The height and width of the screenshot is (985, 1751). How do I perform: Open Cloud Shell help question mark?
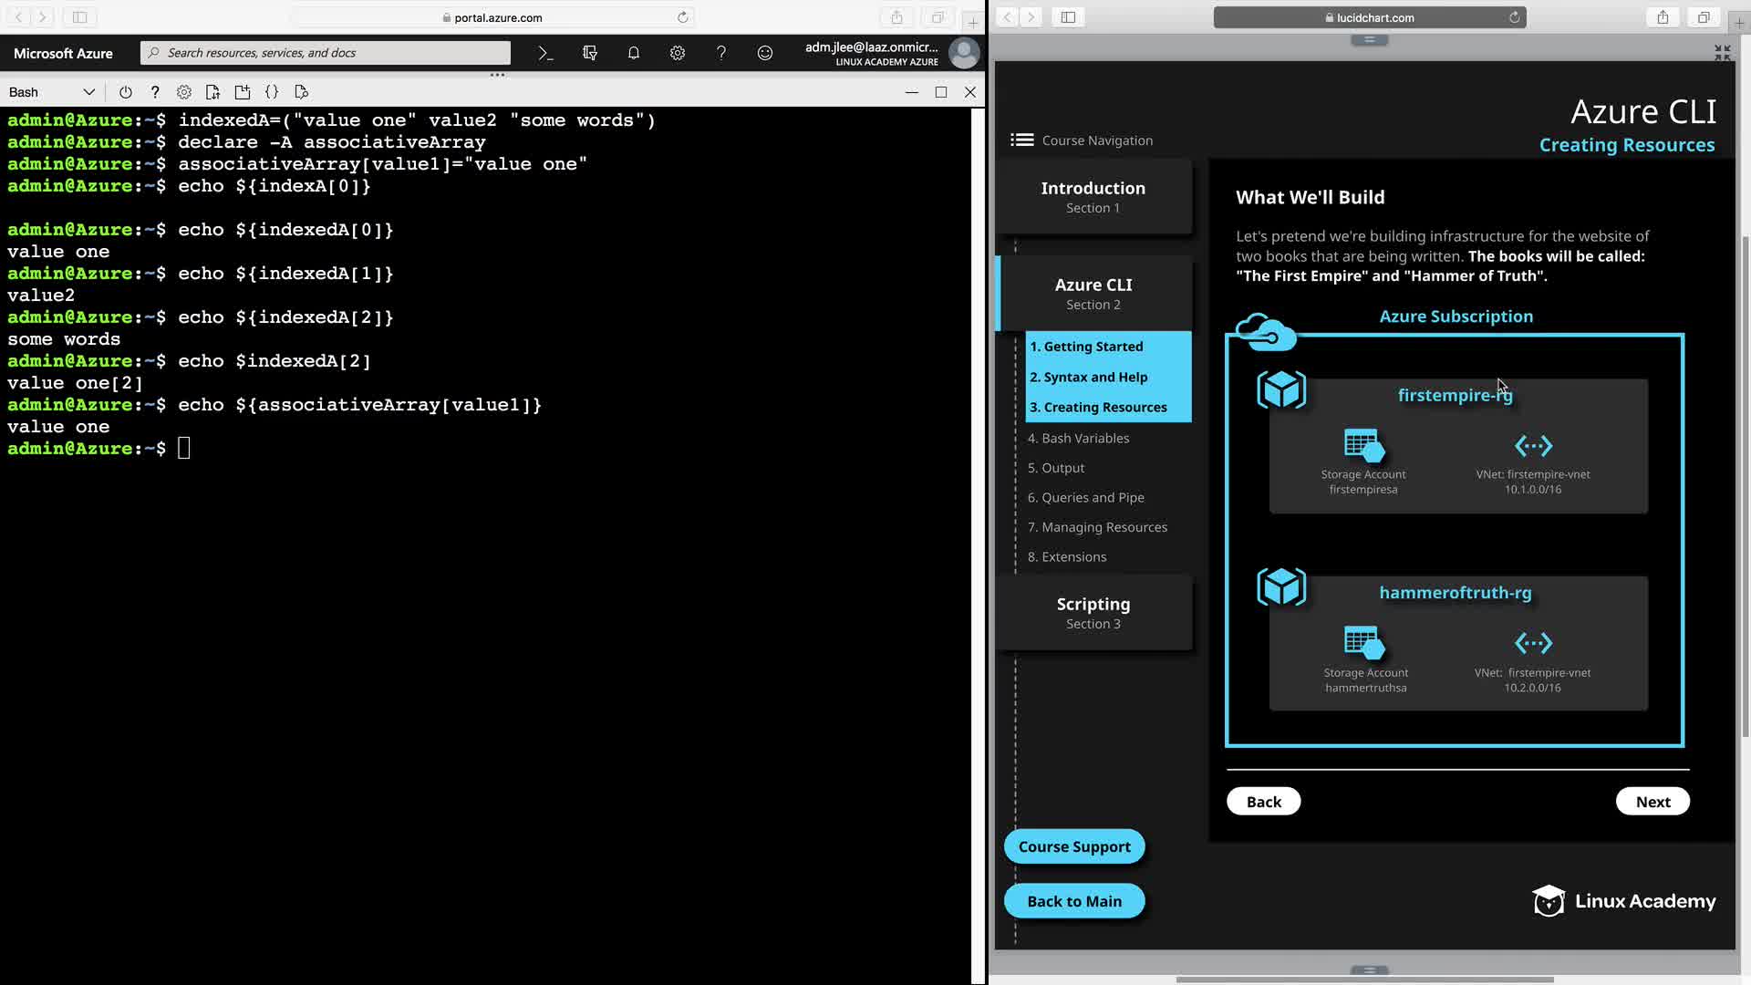point(155,92)
